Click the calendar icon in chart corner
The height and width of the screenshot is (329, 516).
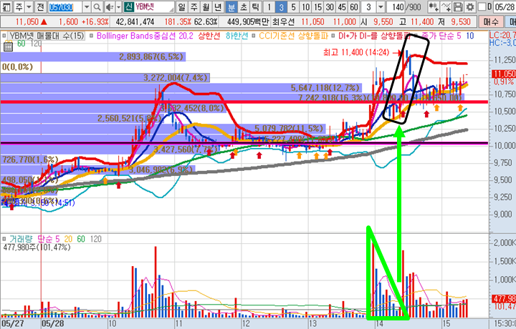point(8,46)
